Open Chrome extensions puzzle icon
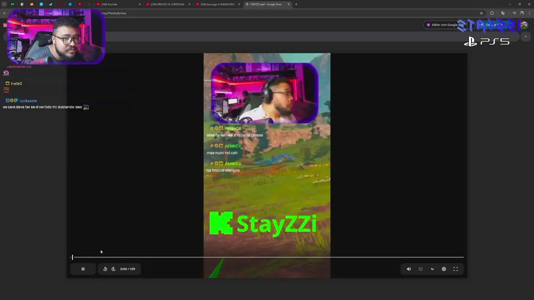 coord(492,13)
